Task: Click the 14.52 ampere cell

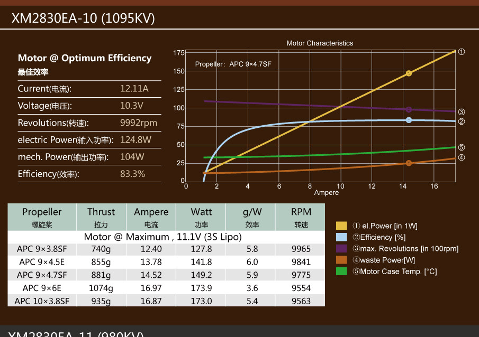Action: tap(151, 275)
